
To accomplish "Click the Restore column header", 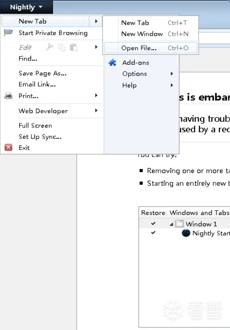I will [153, 212].
